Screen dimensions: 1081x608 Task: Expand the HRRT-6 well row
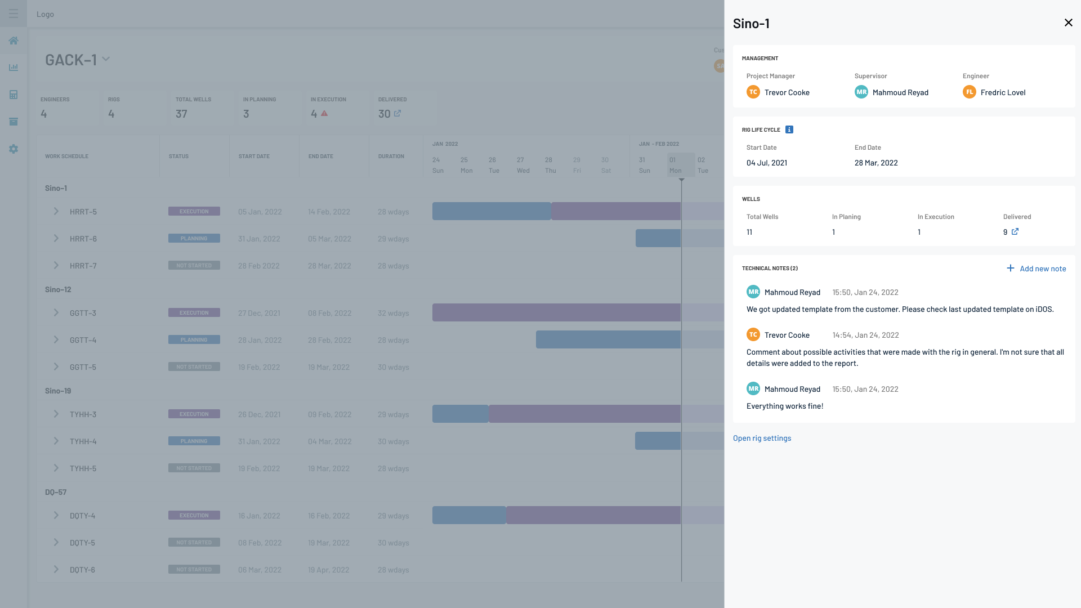click(x=56, y=238)
